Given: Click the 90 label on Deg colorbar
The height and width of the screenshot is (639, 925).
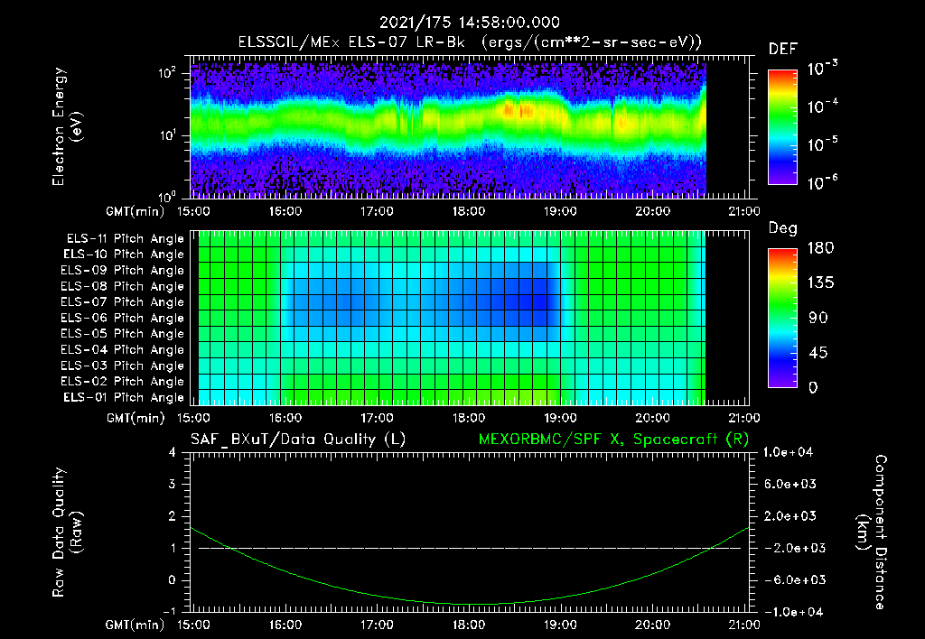Looking at the screenshot, I should 818,318.
